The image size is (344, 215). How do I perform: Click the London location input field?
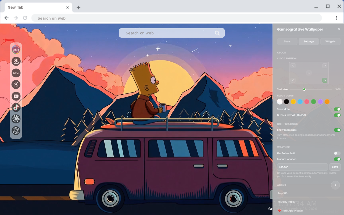(x=302, y=167)
